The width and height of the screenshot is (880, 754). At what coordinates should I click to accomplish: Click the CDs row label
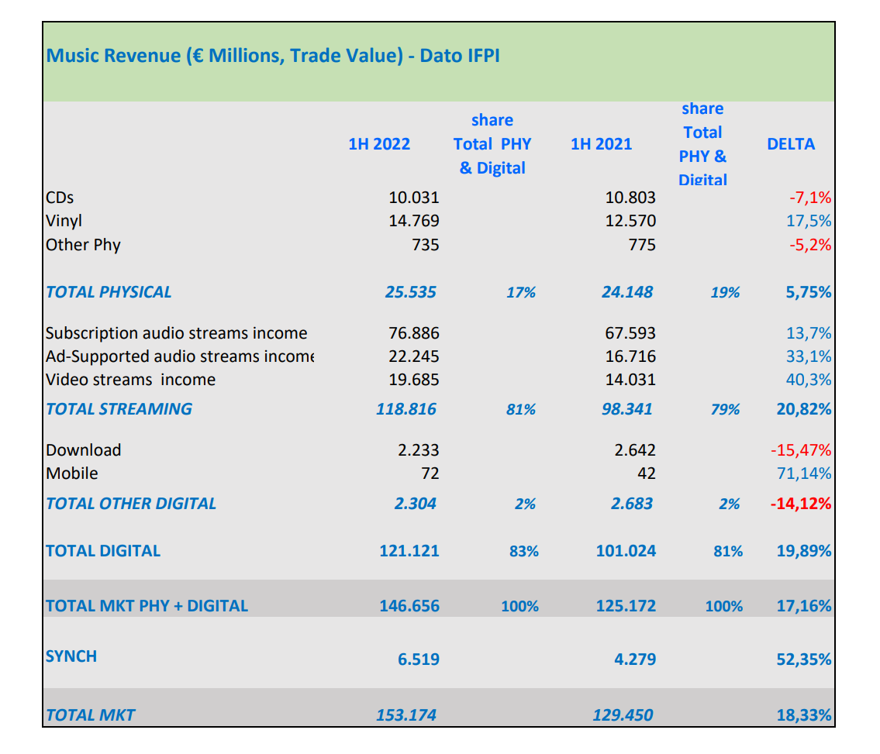click(60, 198)
